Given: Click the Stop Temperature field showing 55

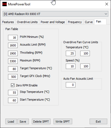Looking at the screenshot, I should pos(13,93).
